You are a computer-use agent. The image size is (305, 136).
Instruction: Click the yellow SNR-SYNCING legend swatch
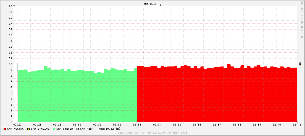point(28,129)
